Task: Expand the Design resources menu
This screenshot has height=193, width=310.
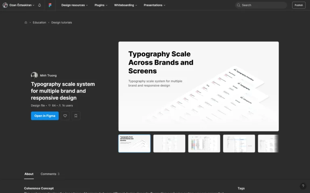Action: click(75, 5)
